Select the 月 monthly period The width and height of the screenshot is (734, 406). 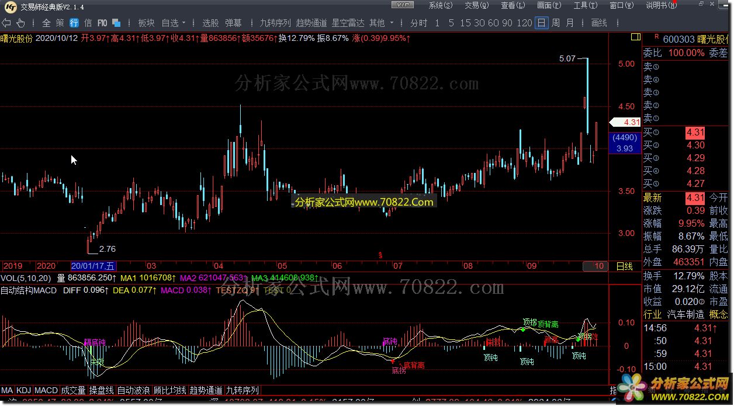(569, 23)
